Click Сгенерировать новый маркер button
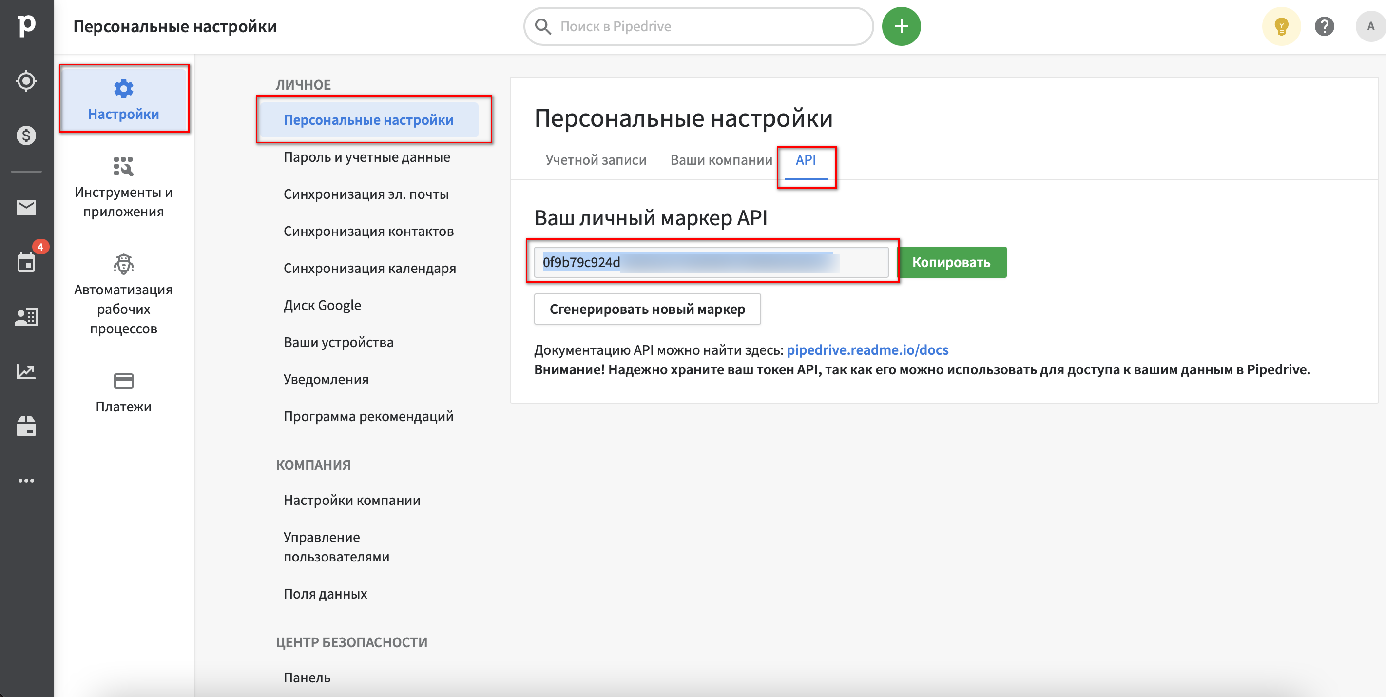The height and width of the screenshot is (697, 1386). (x=647, y=309)
